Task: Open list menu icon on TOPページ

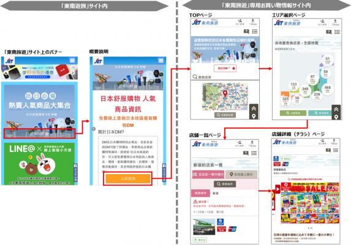Action: point(254,32)
